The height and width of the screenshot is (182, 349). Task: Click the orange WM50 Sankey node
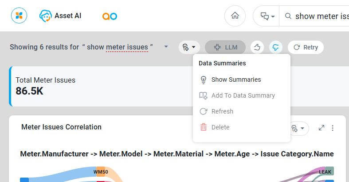tap(101, 171)
